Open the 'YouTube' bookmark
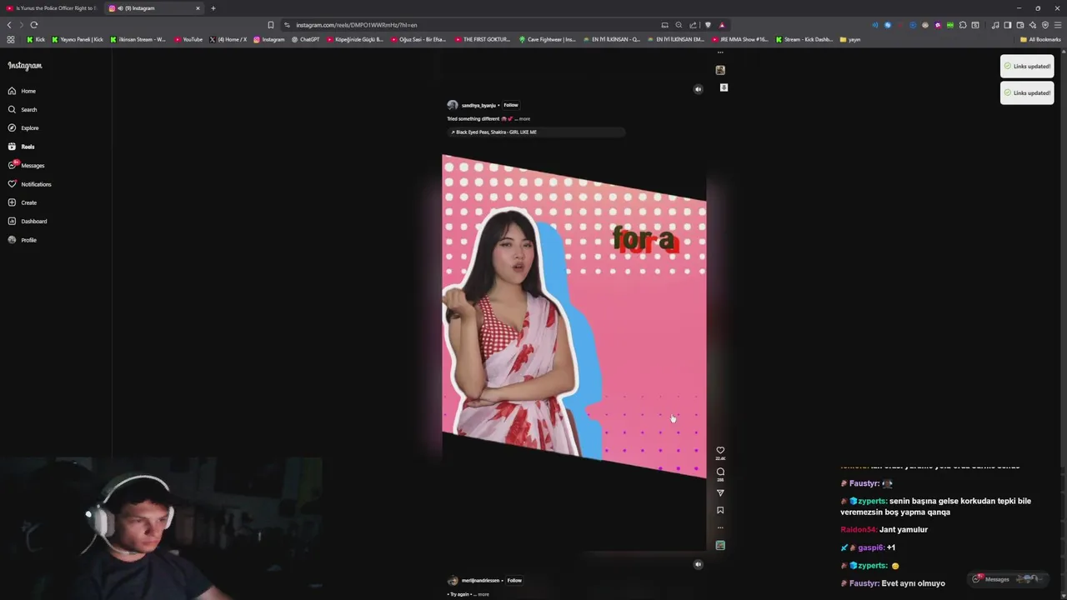 pos(188,39)
